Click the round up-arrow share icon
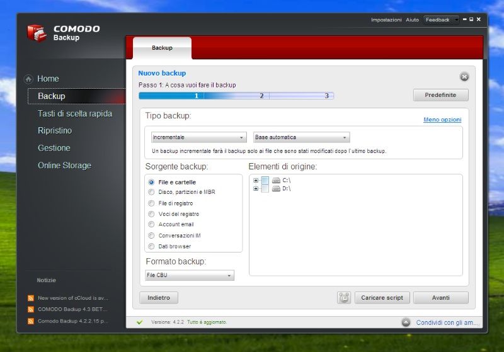The height and width of the screenshot is (352, 504). click(406, 322)
